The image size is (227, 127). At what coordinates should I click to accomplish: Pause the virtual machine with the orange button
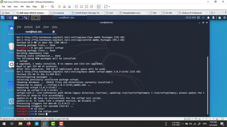tap(42, 7)
